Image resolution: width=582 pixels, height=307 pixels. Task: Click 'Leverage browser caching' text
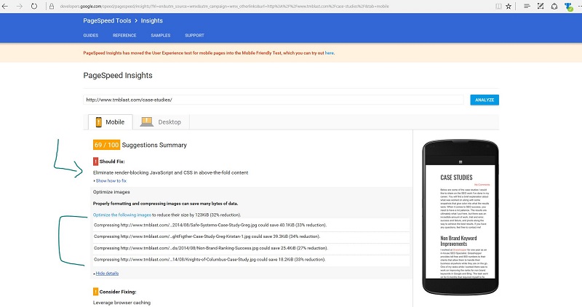121,303
